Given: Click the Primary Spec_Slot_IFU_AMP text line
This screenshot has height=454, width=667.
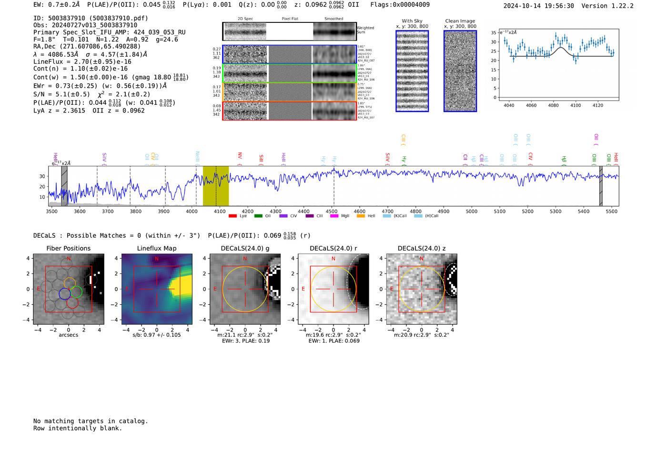Looking at the screenshot, I should coord(110,32).
